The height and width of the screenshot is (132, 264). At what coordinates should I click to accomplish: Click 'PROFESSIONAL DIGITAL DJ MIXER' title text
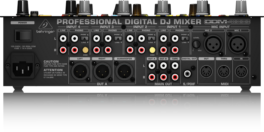(129, 22)
